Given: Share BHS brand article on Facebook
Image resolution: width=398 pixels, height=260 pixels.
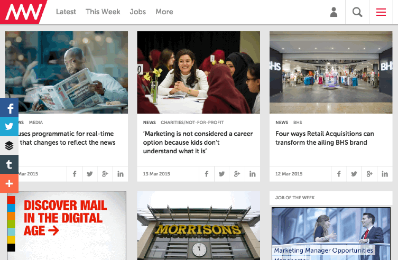Looking at the screenshot, I should (339, 174).
